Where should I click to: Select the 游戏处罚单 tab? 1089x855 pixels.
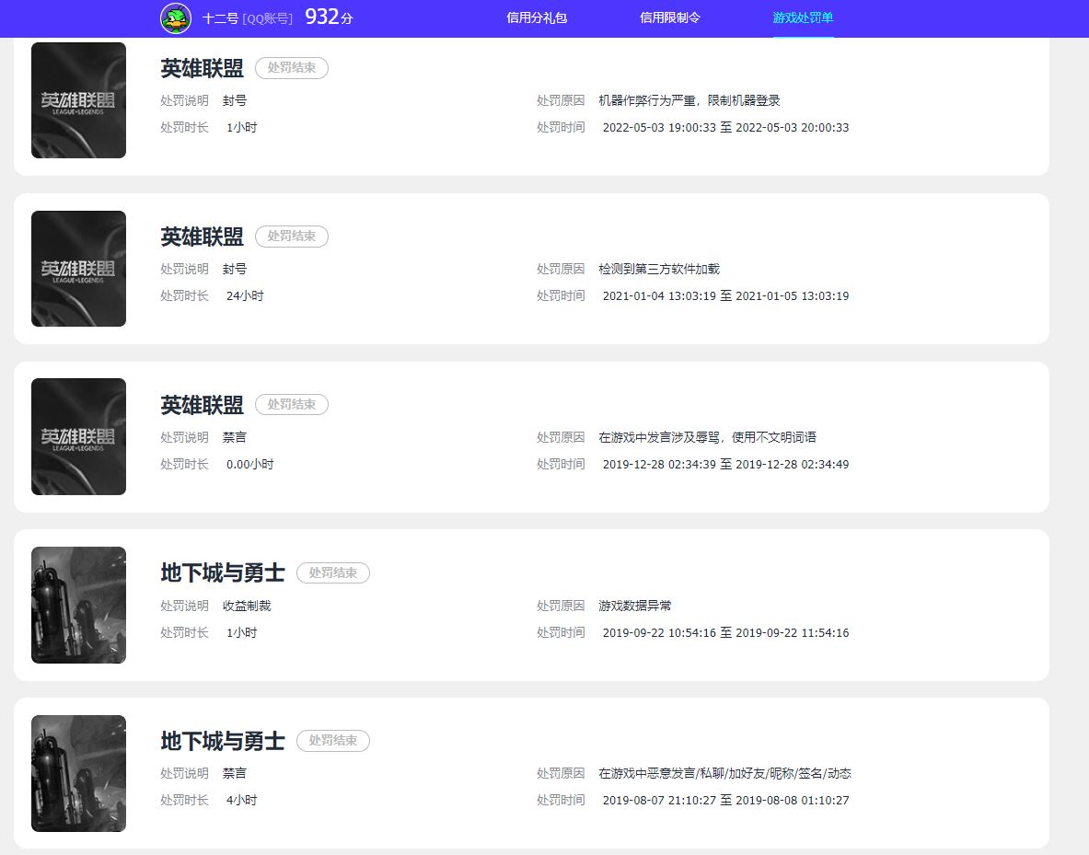(x=803, y=17)
